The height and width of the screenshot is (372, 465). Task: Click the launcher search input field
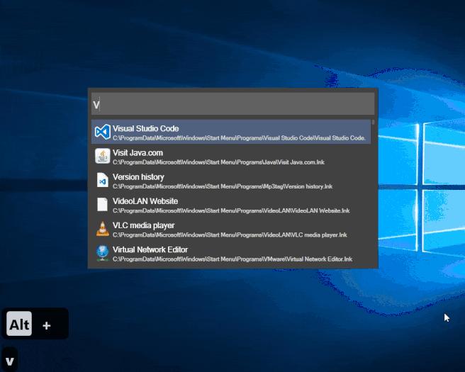(232, 103)
